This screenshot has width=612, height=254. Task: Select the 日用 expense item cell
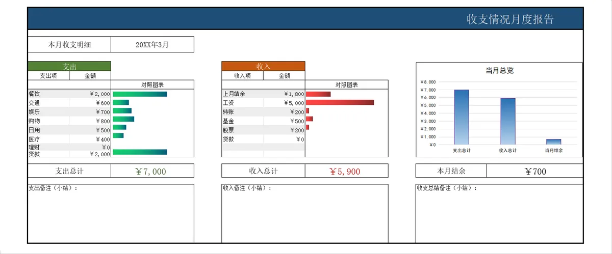(48, 130)
